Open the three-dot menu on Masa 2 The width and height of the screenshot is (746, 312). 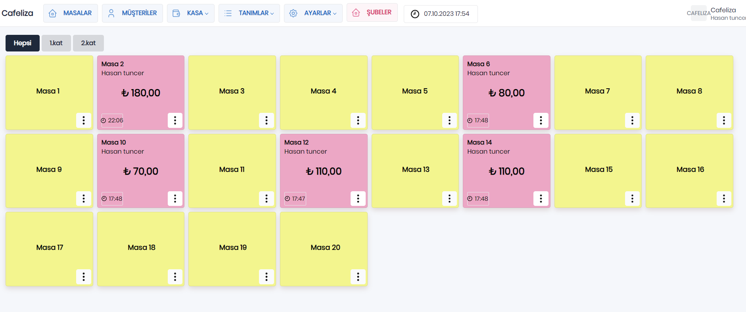point(175,120)
